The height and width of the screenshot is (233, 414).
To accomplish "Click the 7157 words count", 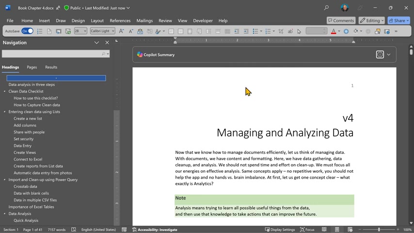I will [57, 230].
